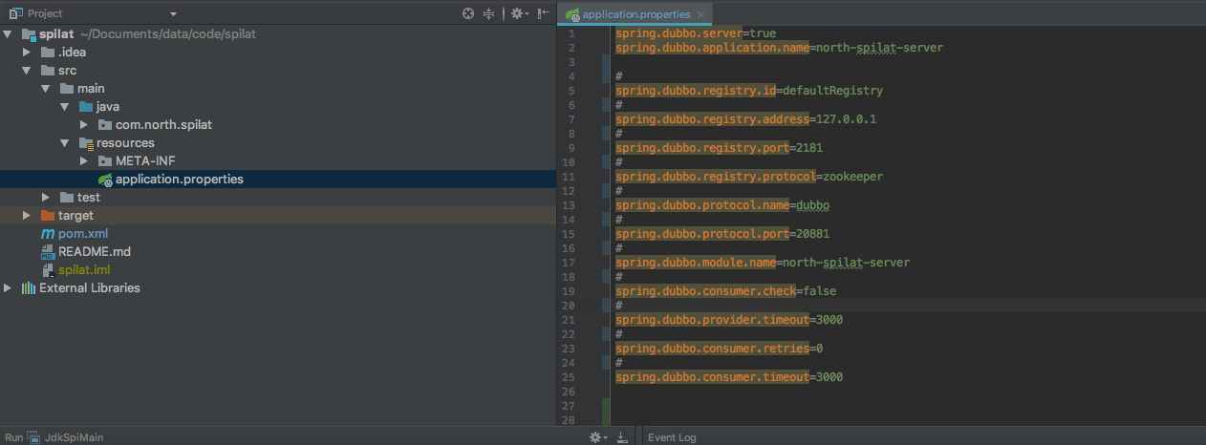Click the spring.dubbo.server=true line
This screenshot has width=1206, height=445.
click(695, 33)
